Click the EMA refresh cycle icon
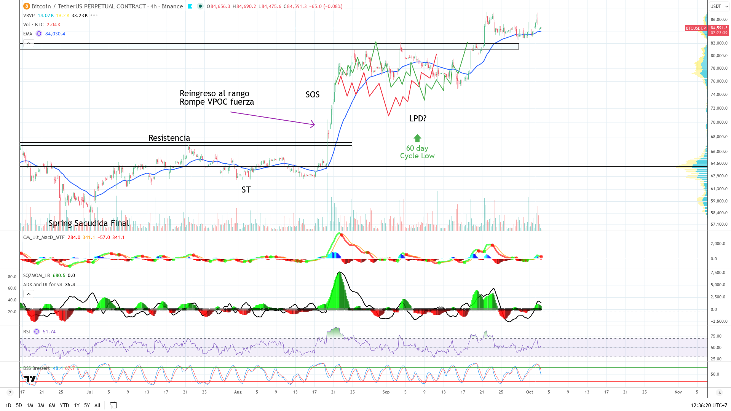731x411 pixels. 39,33
